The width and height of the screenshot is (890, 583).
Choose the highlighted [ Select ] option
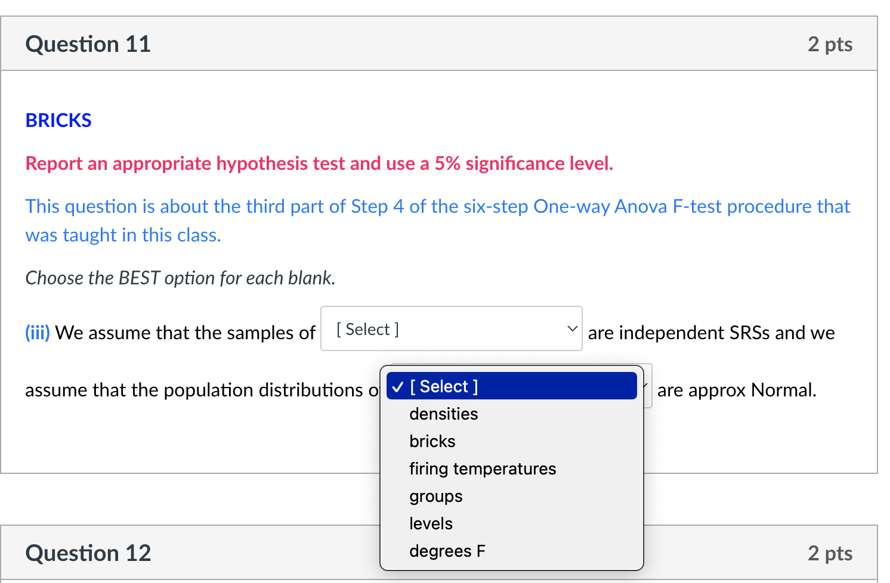pos(512,386)
